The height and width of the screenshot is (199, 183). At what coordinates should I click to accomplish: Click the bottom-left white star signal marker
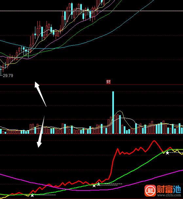tap(32, 195)
